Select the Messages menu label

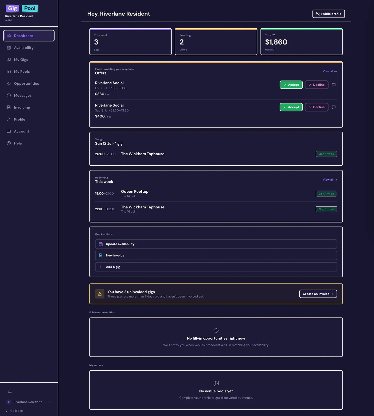[23, 95]
